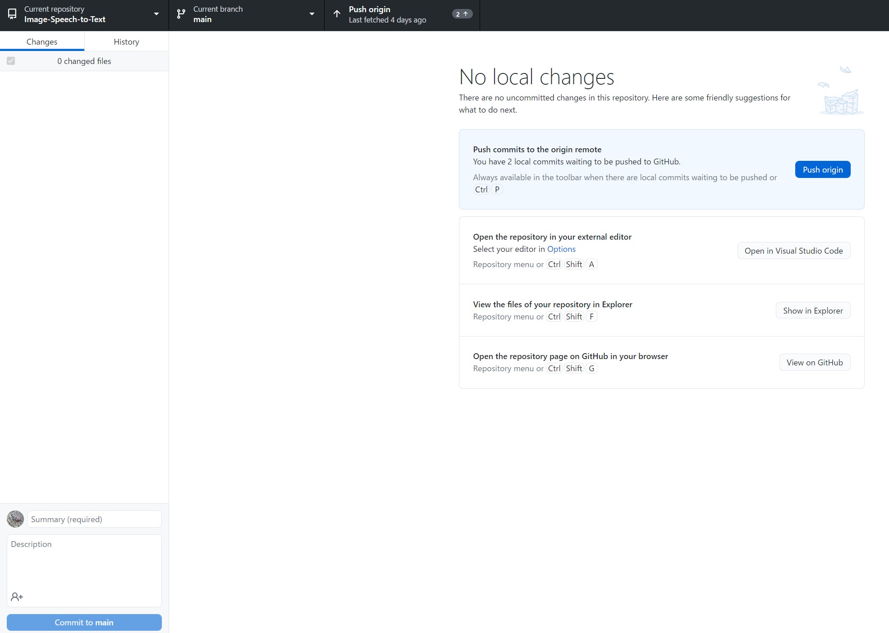Select the Changes tab
The image size is (889, 633).
[42, 41]
